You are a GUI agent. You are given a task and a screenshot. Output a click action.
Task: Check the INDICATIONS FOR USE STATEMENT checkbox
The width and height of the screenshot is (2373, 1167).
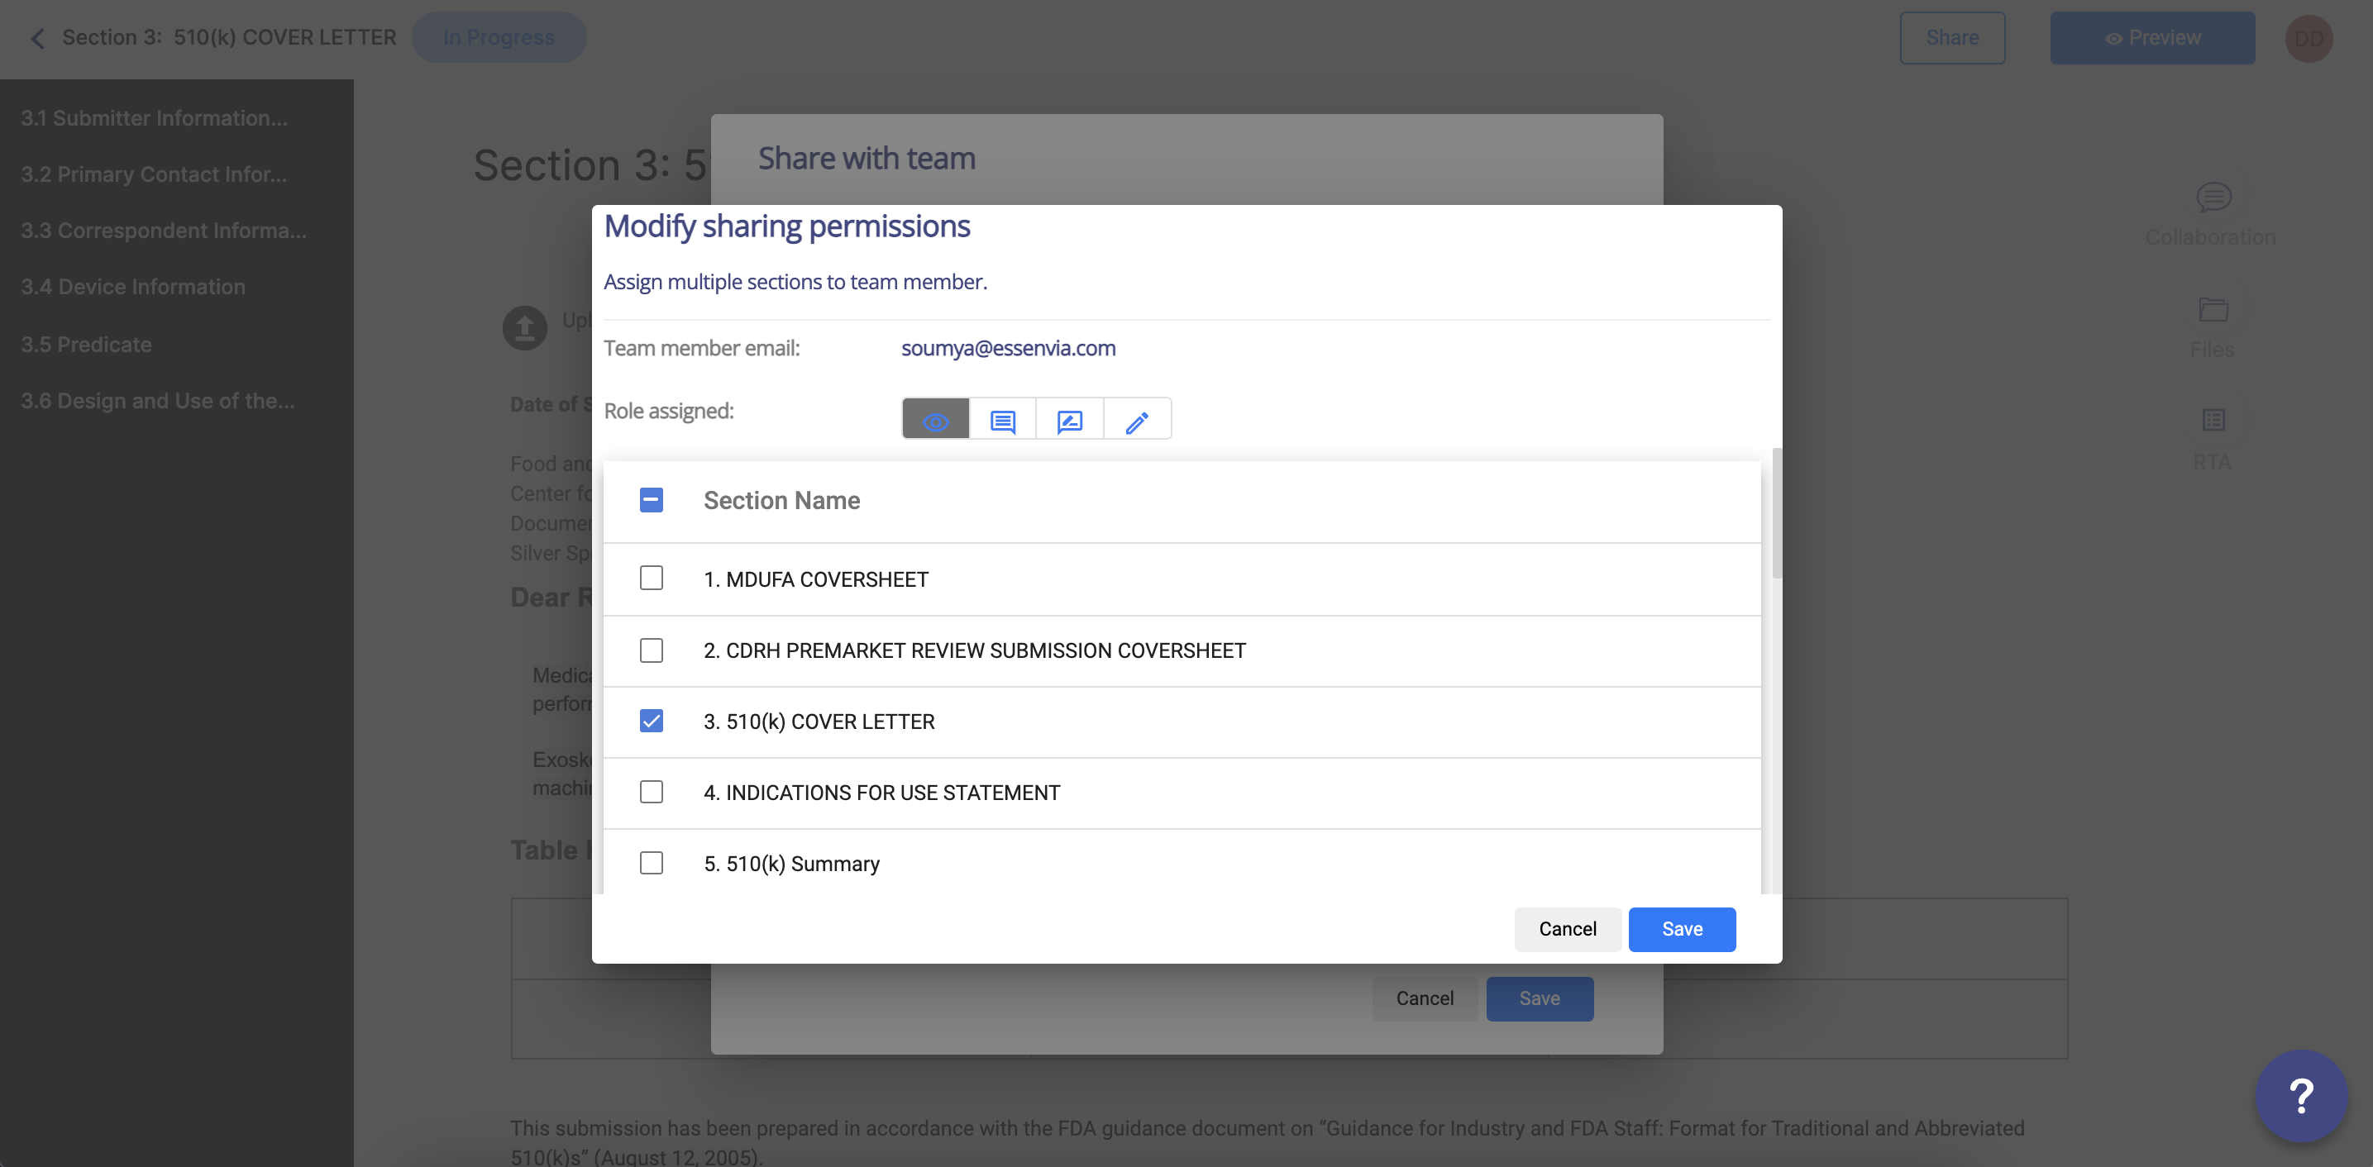point(651,792)
